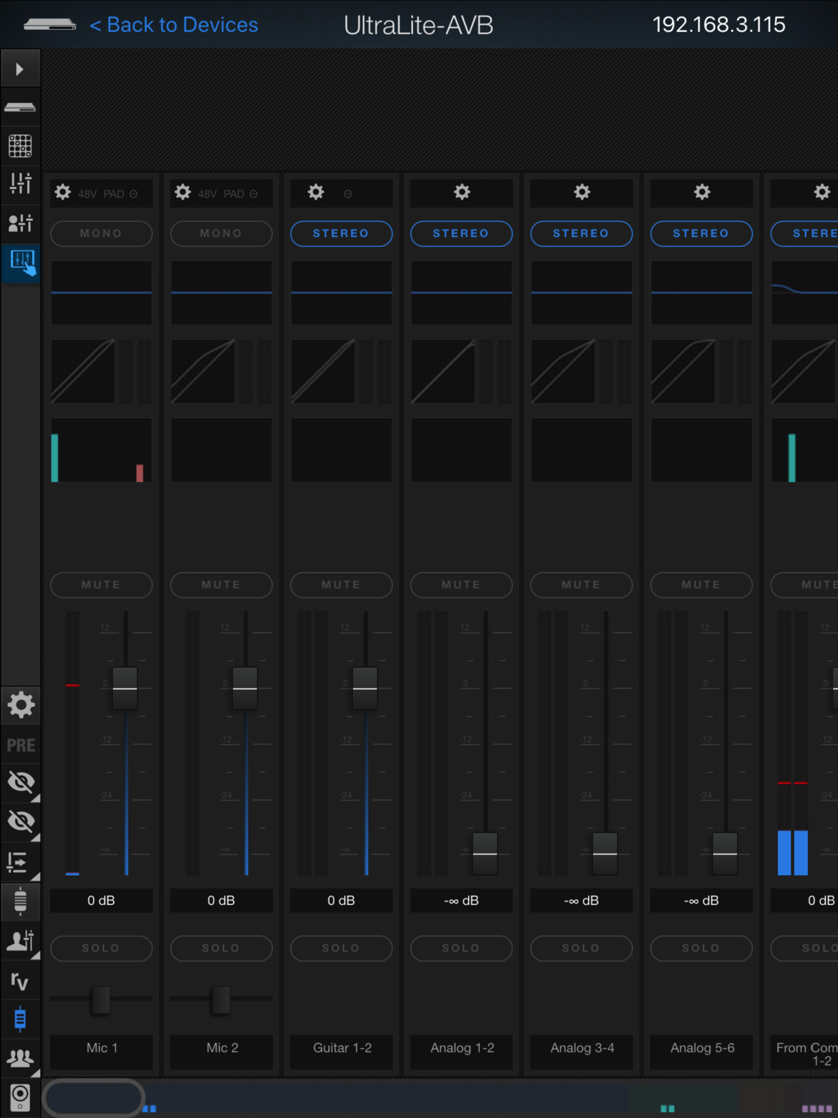Toggle STEREO on Analog 3-4

point(581,233)
